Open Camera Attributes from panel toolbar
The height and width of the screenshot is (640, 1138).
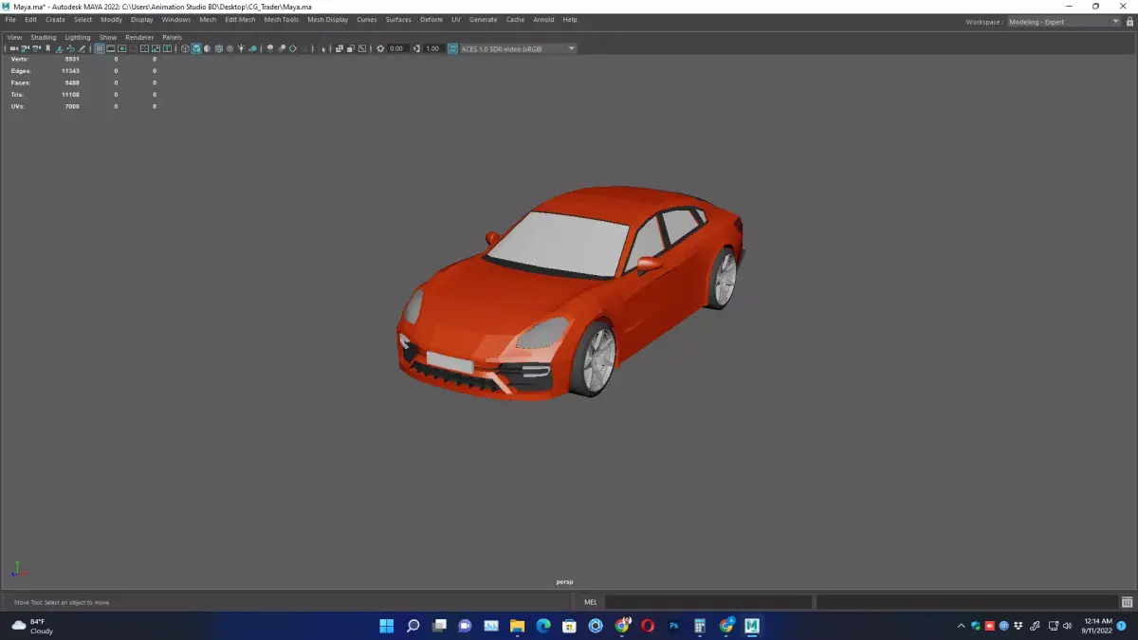tap(37, 48)
